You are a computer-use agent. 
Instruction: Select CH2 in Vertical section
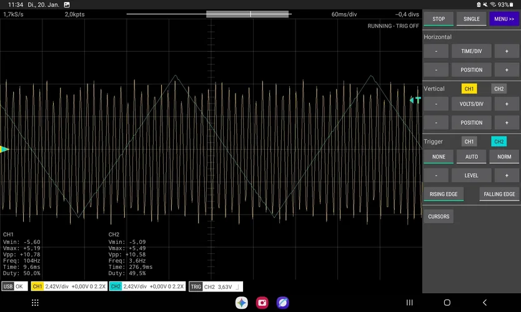499,89
